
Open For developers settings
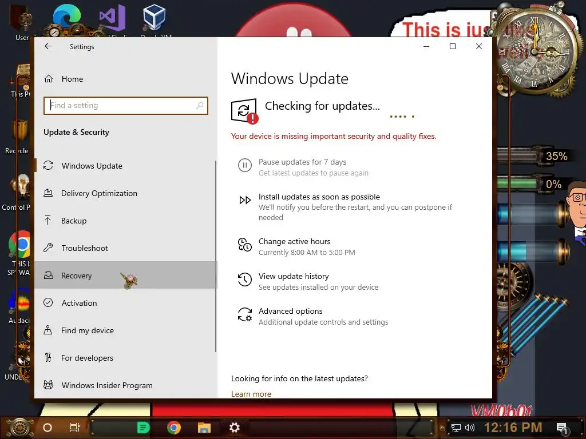(125, 358)
